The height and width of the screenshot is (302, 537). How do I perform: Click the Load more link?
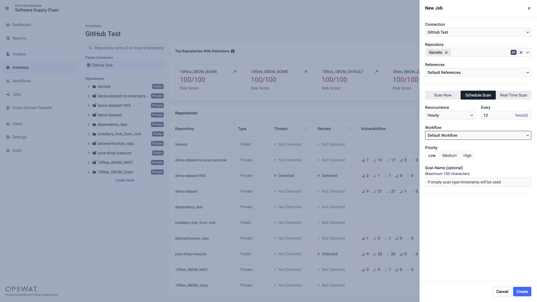pyautogui.click(x=125, y=180)
